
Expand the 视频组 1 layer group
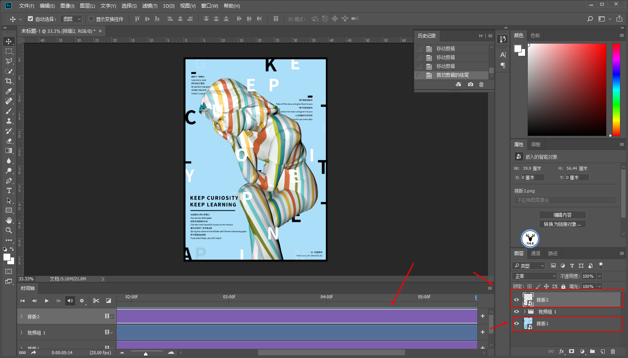coord(524,312)
